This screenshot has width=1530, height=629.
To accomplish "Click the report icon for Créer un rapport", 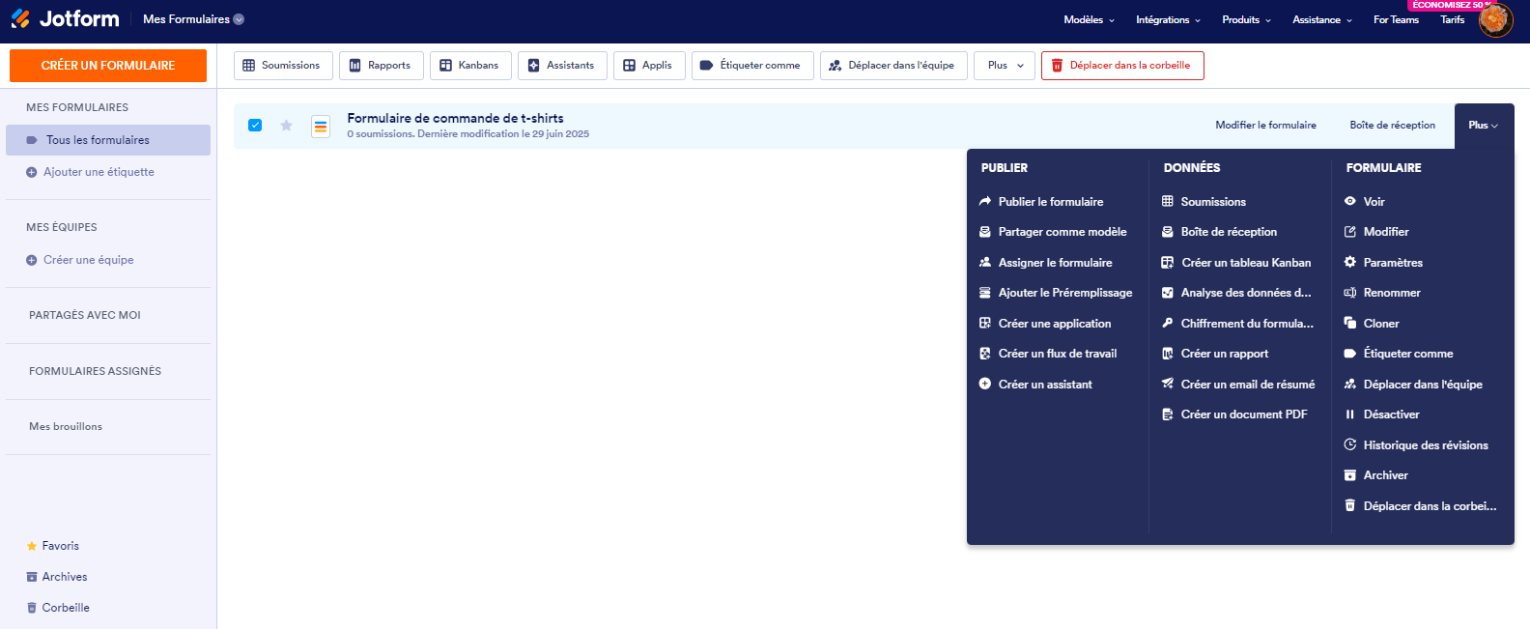I will (1168, 354).
